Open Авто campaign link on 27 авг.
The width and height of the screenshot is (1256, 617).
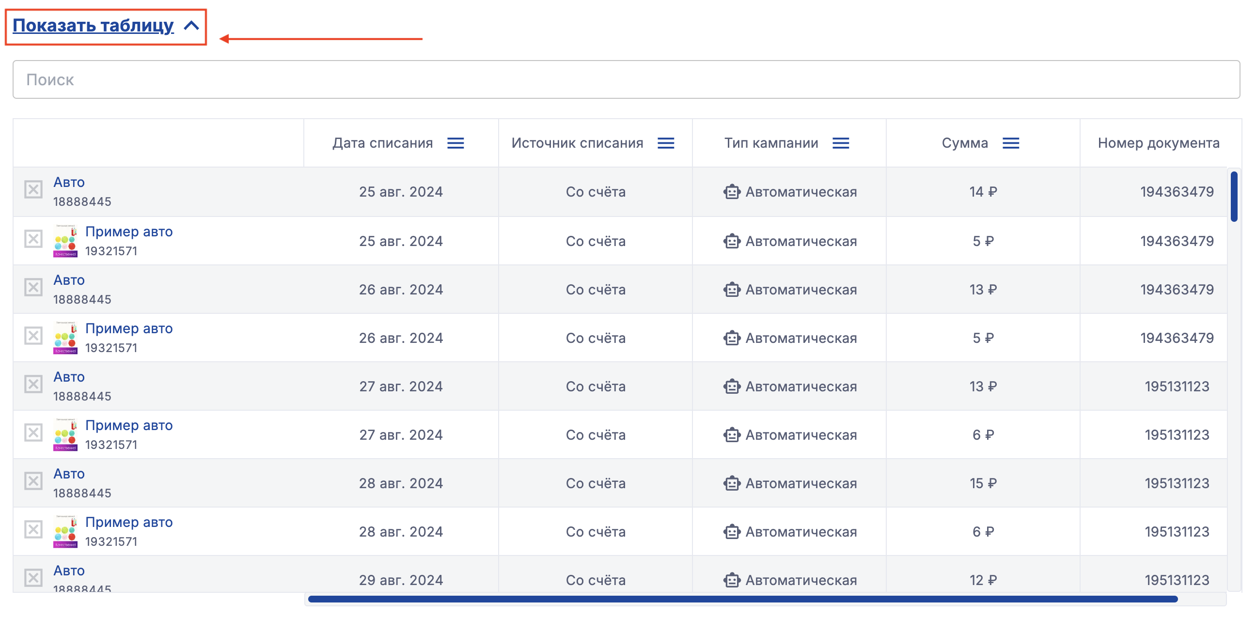(x=69, y=376)
